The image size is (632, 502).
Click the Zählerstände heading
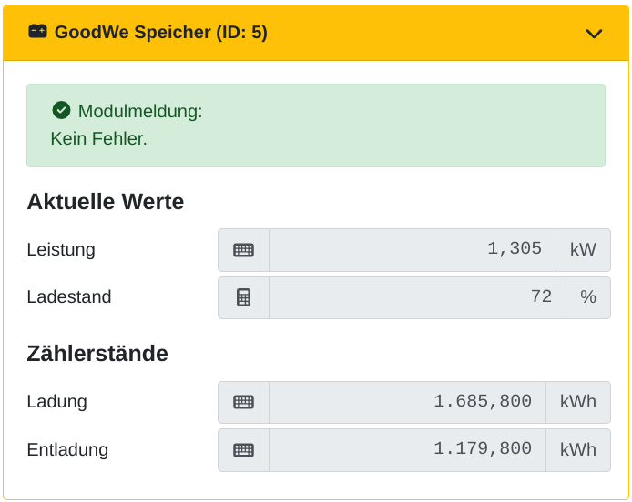pos(97,354)
